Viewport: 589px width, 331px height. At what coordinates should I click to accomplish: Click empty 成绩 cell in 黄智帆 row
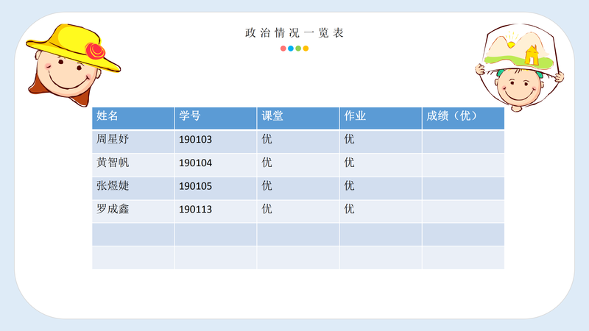tap(463, 165)
